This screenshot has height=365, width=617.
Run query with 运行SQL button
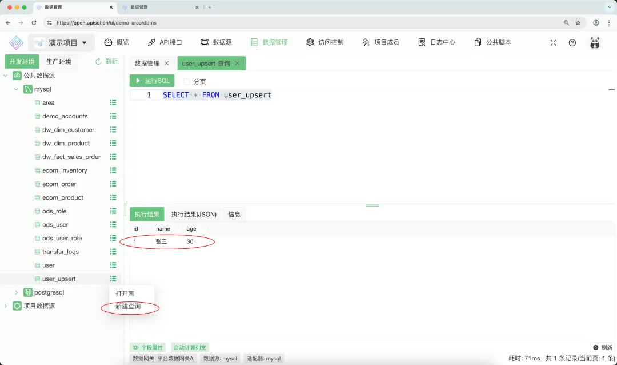click(x=152, y=81)
